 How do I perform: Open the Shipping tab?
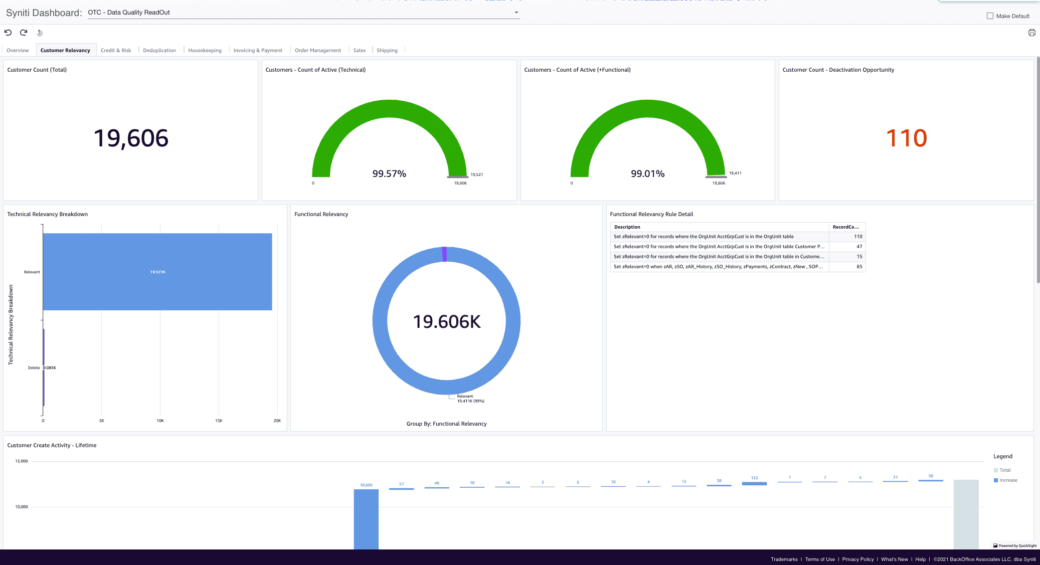387,50
